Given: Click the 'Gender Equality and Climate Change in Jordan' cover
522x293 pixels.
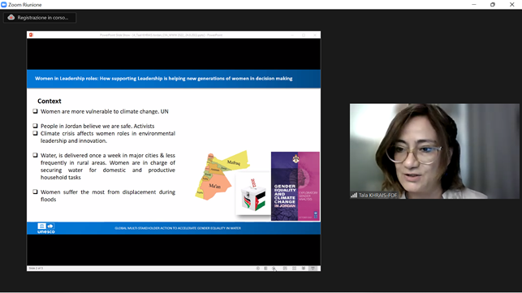Looking at the screenshot, I should (x=296, y=186).
